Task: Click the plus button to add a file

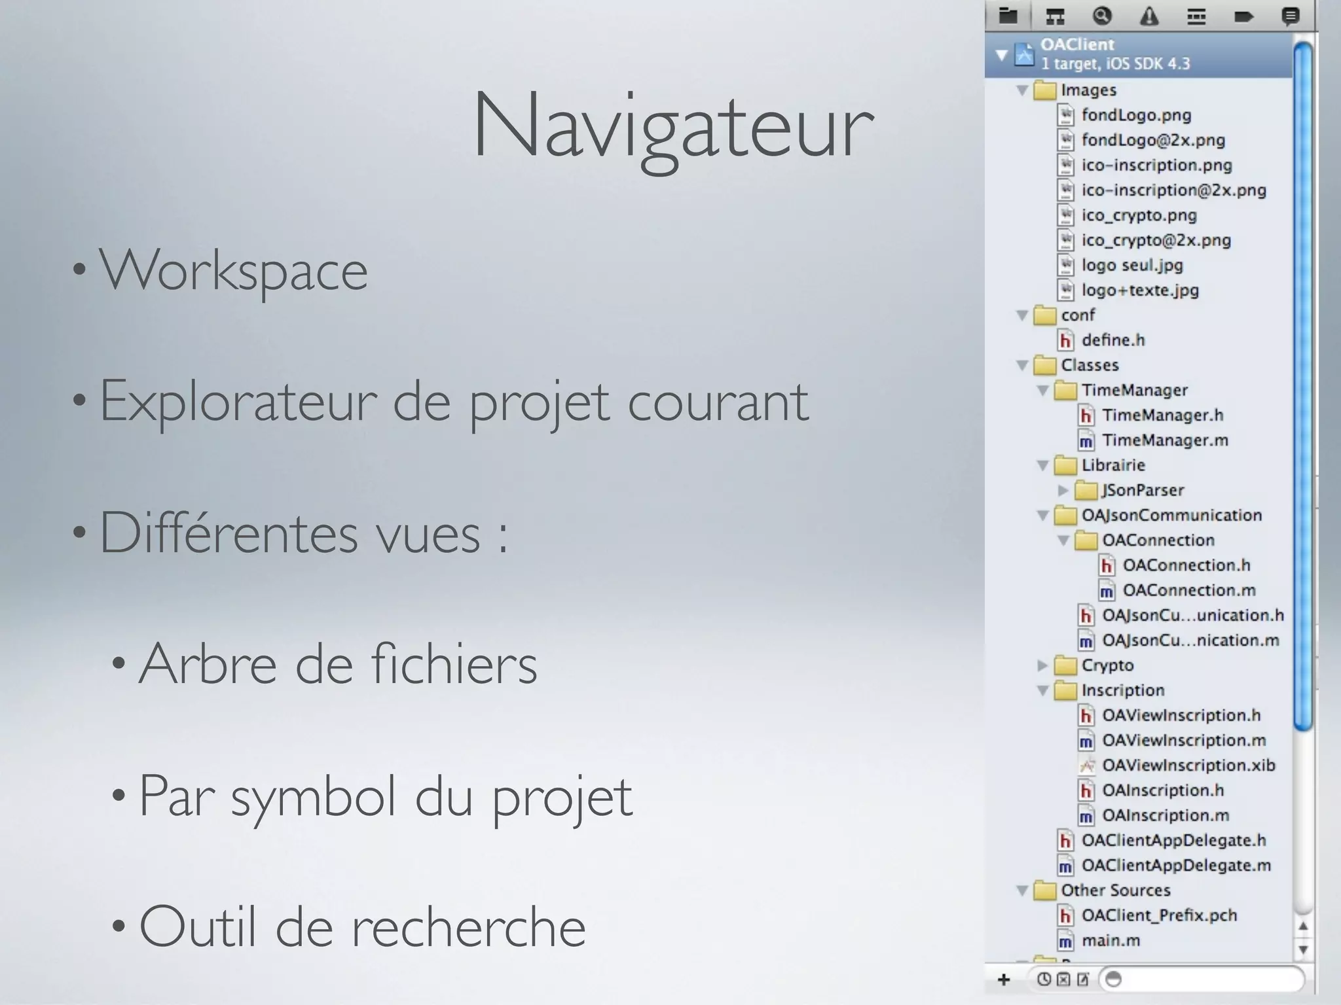Action: point(1004,979)
